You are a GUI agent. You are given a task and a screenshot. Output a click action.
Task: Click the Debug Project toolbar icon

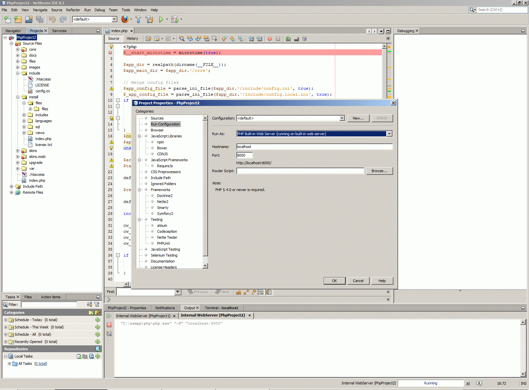tap(175, 20)
